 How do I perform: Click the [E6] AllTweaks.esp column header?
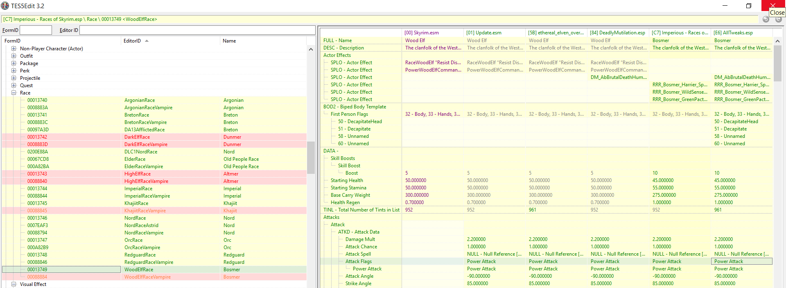(742, 33)
